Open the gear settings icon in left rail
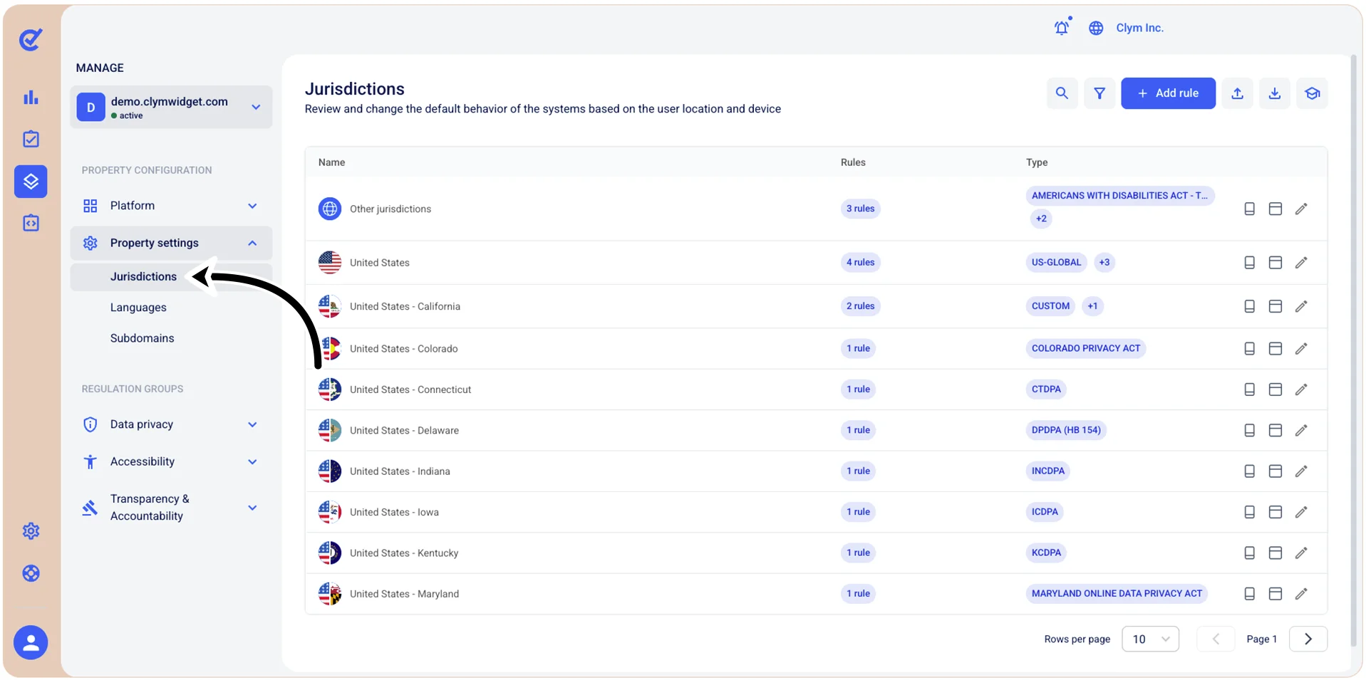Viewport: 1366px width, 680px height. coord(31,530)
